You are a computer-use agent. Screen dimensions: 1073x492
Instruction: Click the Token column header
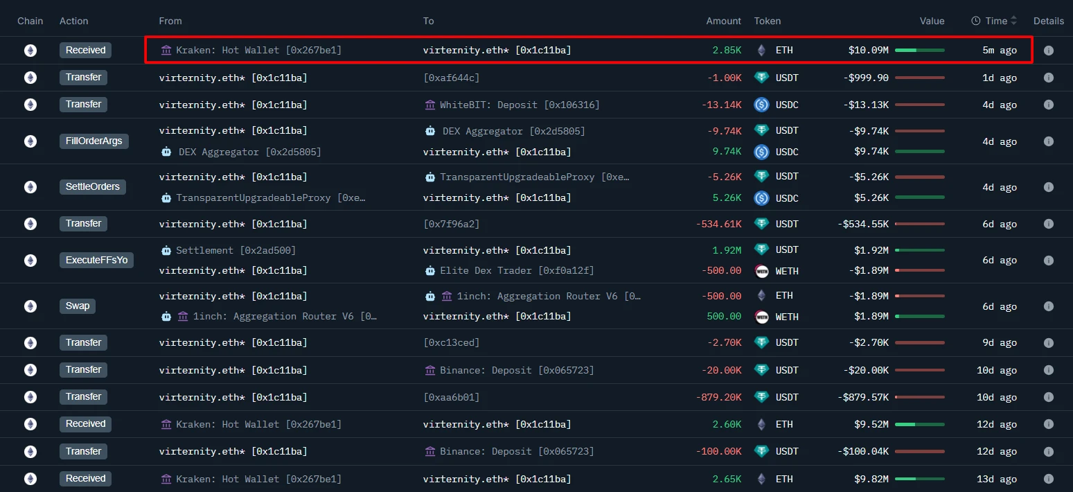click(x=767, y=21)
